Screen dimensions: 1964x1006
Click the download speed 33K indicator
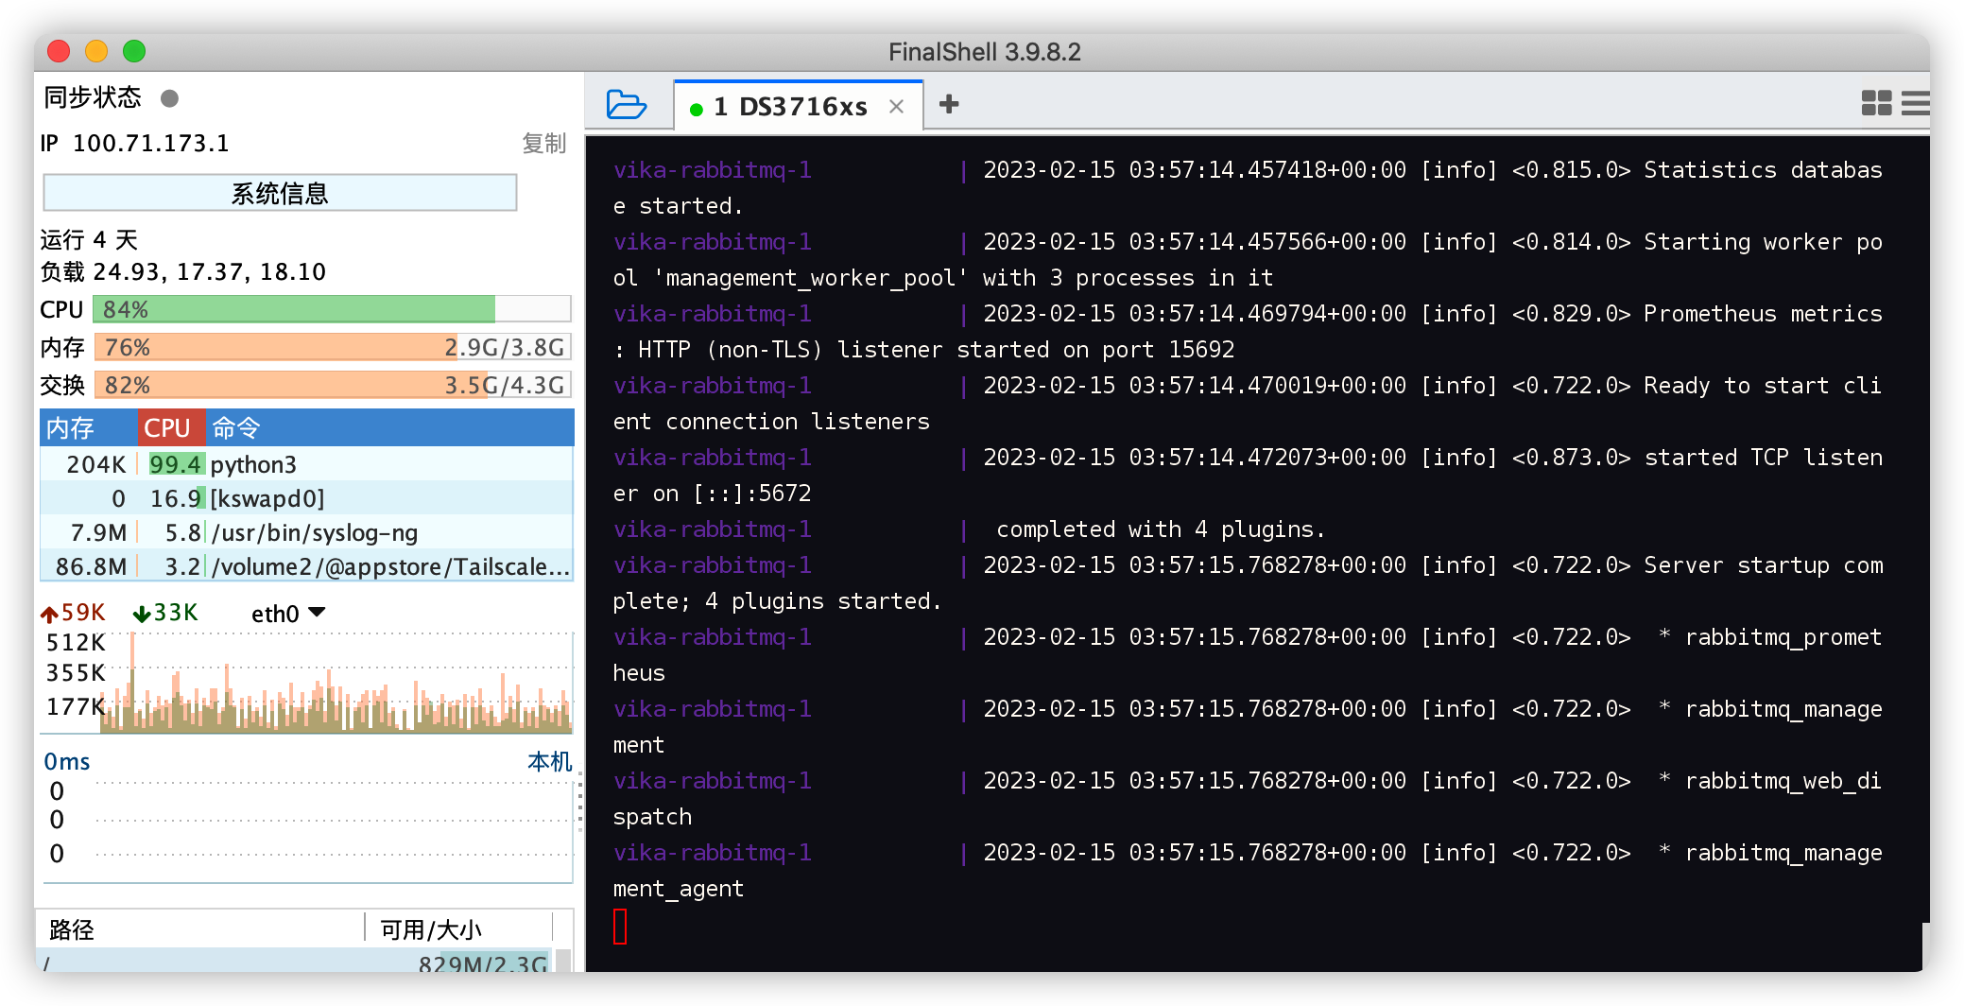click(165, 613)
